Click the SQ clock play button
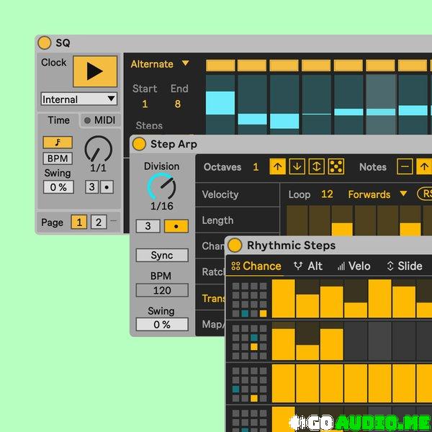Image resolution: width=432 pixels, height=432 pixels. pyautogui.click(x=95, y=71)
